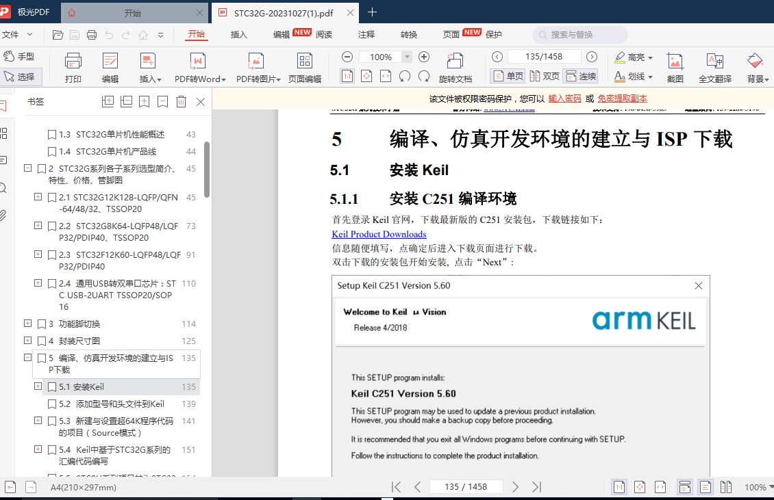Expand the 2.2 STC32G8K64 bookmark
Screen dimensions: 774x500
click(38, 225)
